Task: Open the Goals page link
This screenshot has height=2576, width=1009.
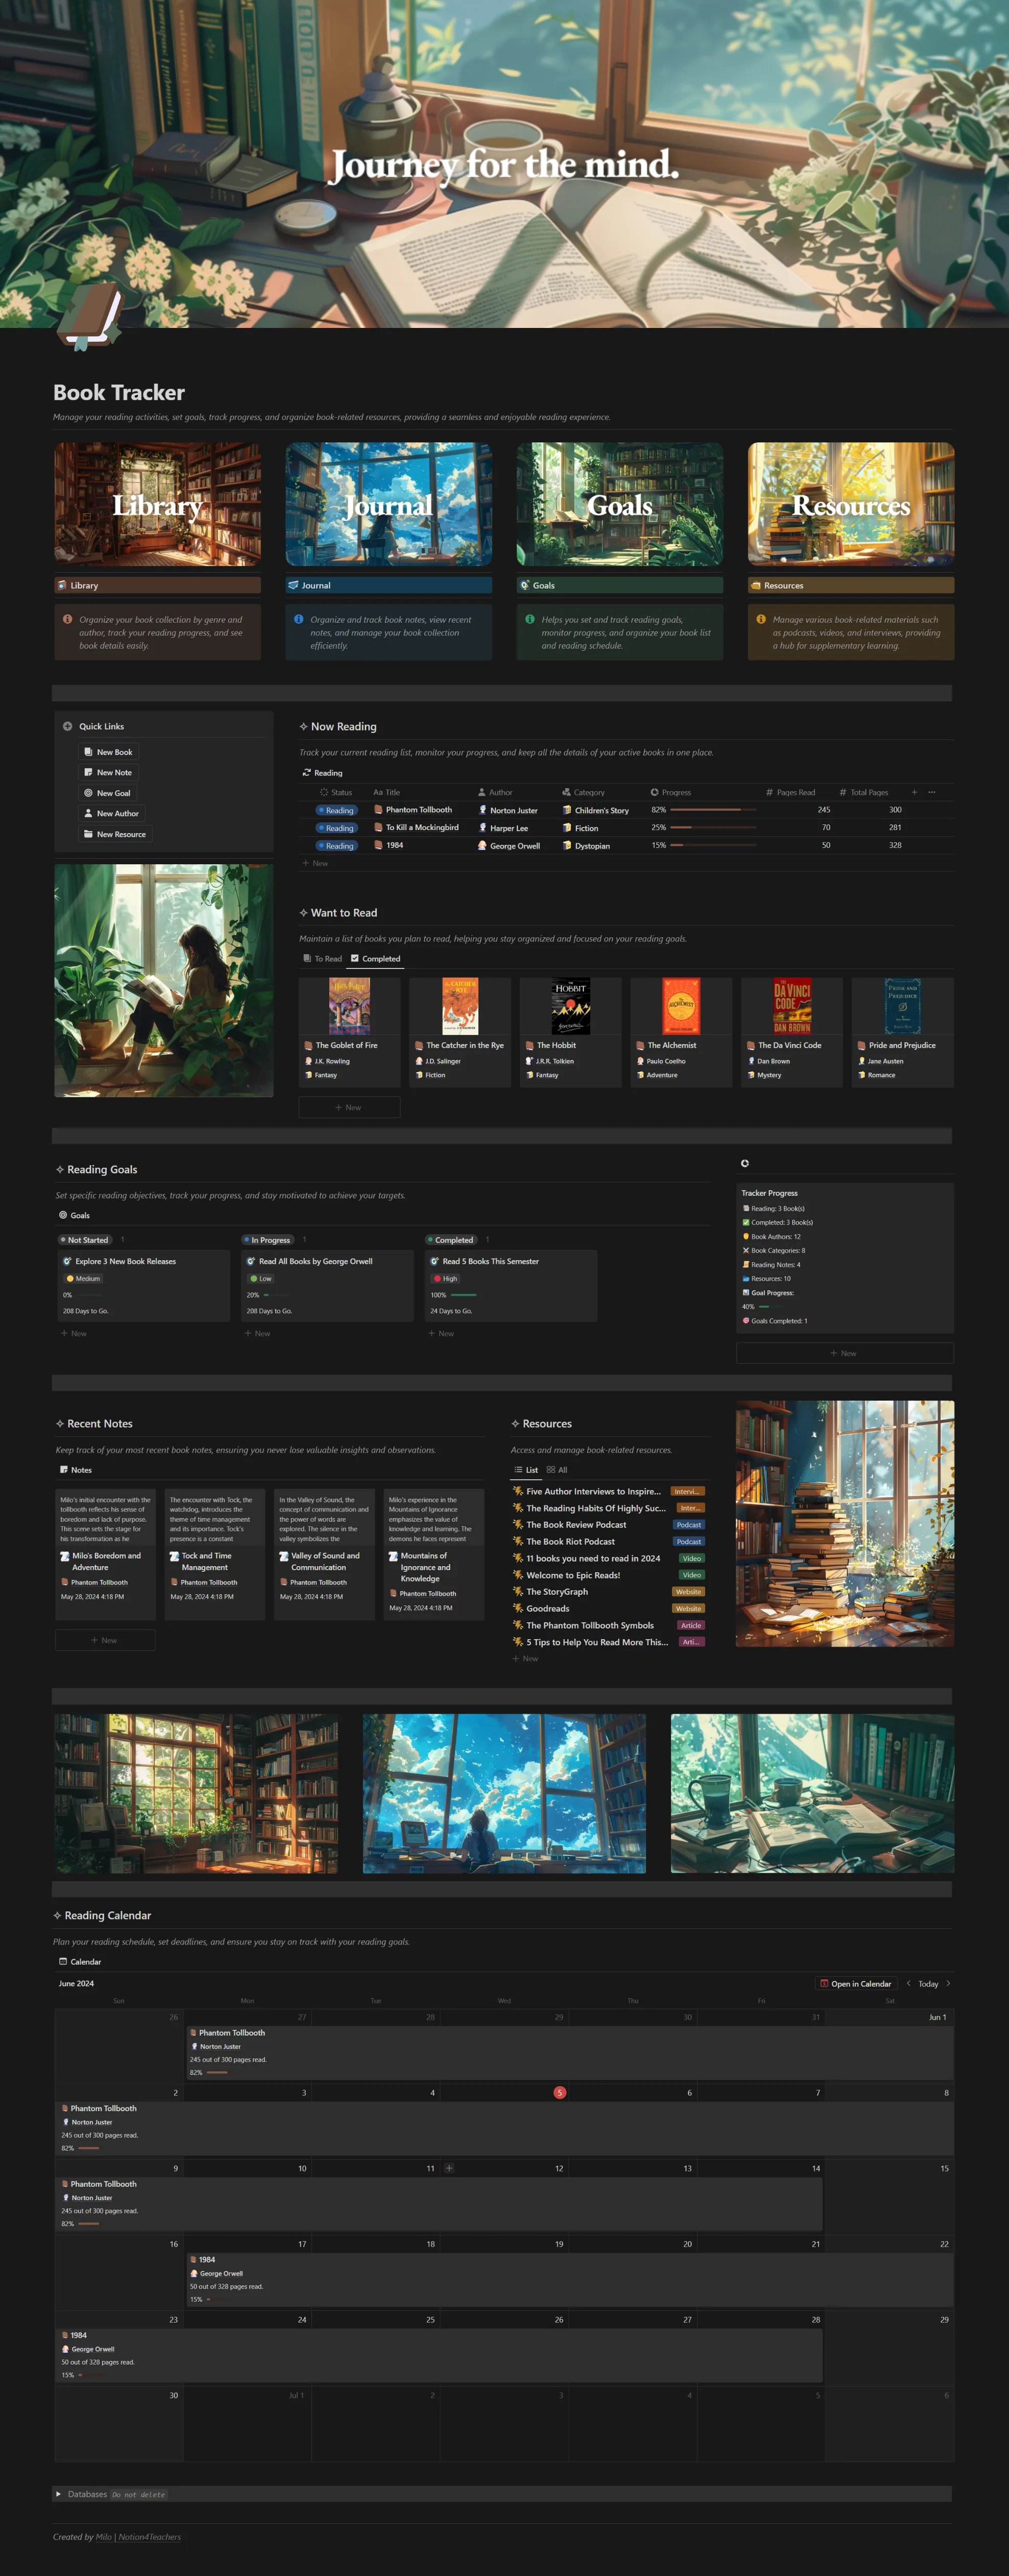Action: point(619,585)
